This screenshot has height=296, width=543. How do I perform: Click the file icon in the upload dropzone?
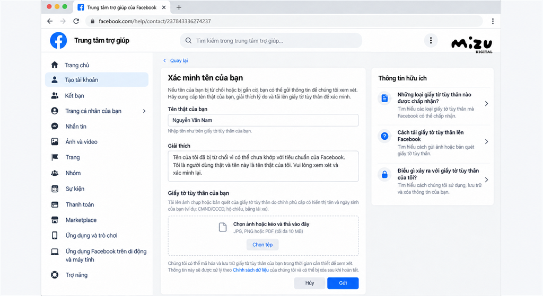point(223,227)
